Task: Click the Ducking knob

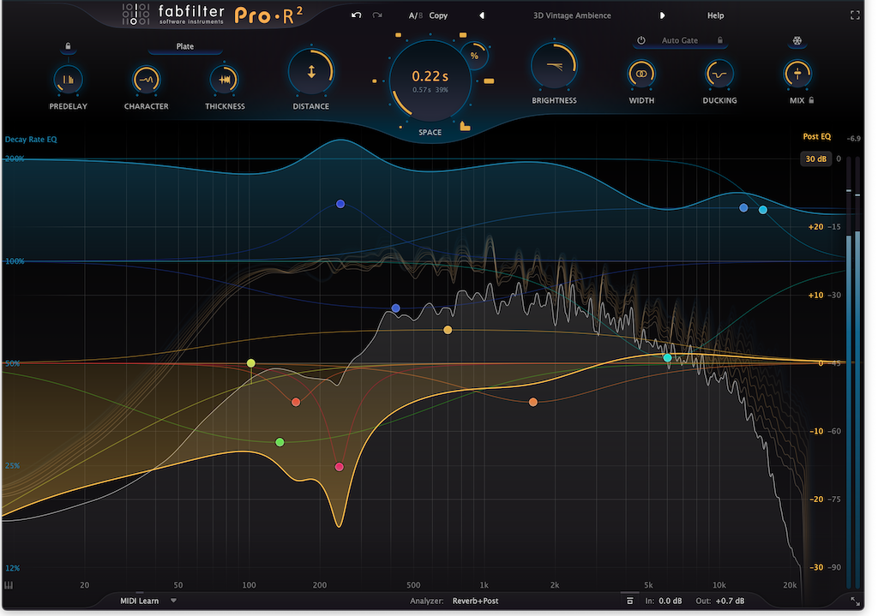Action: click(x=719, y=74)
